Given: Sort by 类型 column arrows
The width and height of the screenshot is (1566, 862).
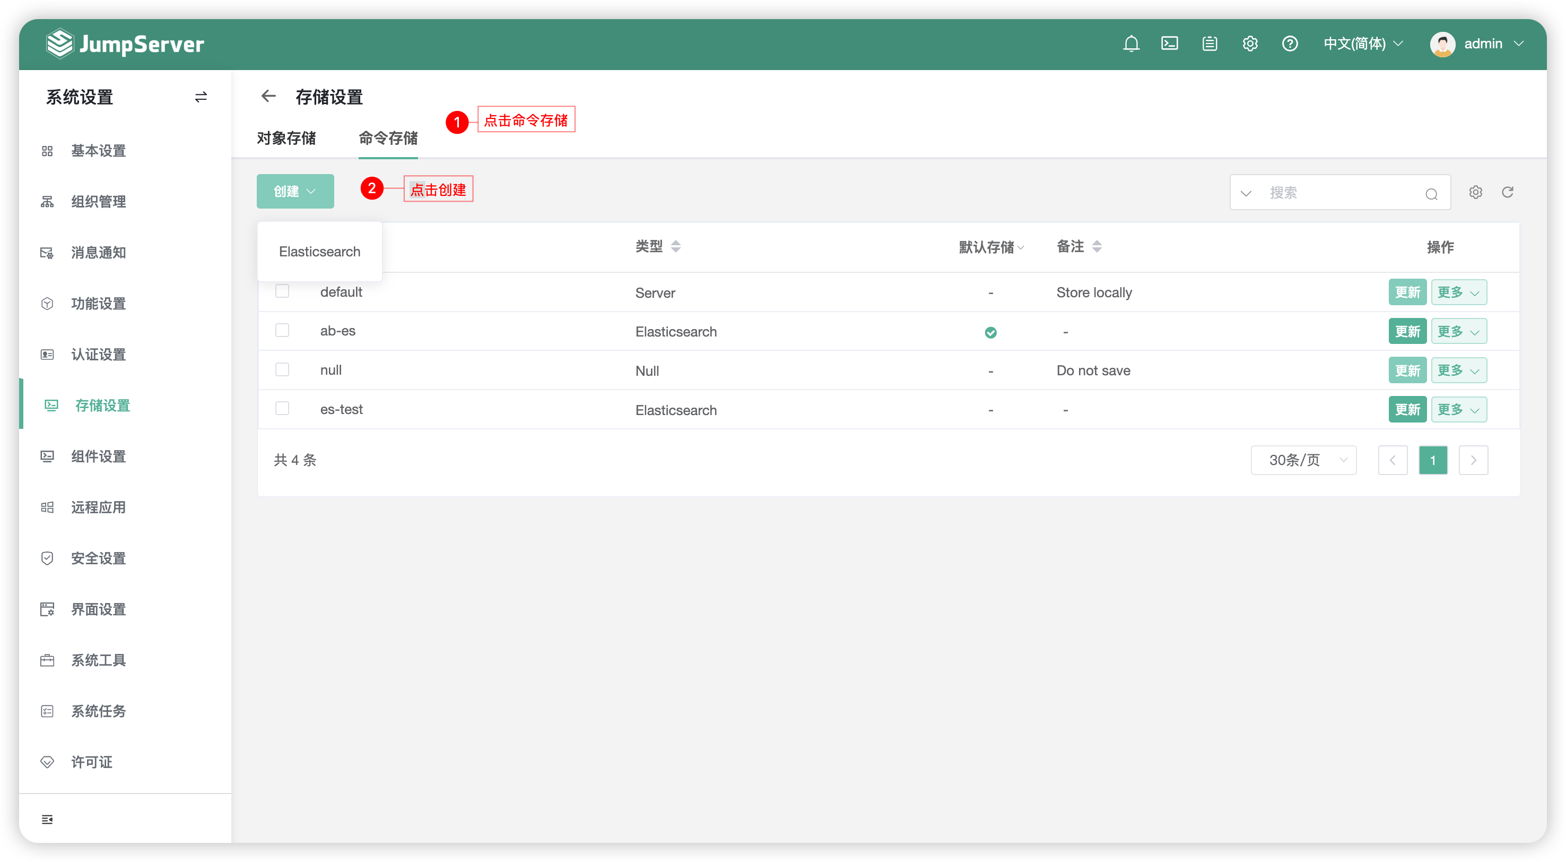Looking at the screenshot, I should (x=675, y=246).
